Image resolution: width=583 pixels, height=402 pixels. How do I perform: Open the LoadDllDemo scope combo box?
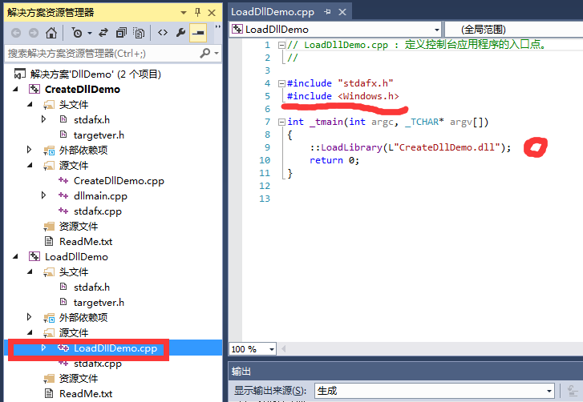(335, 30)
